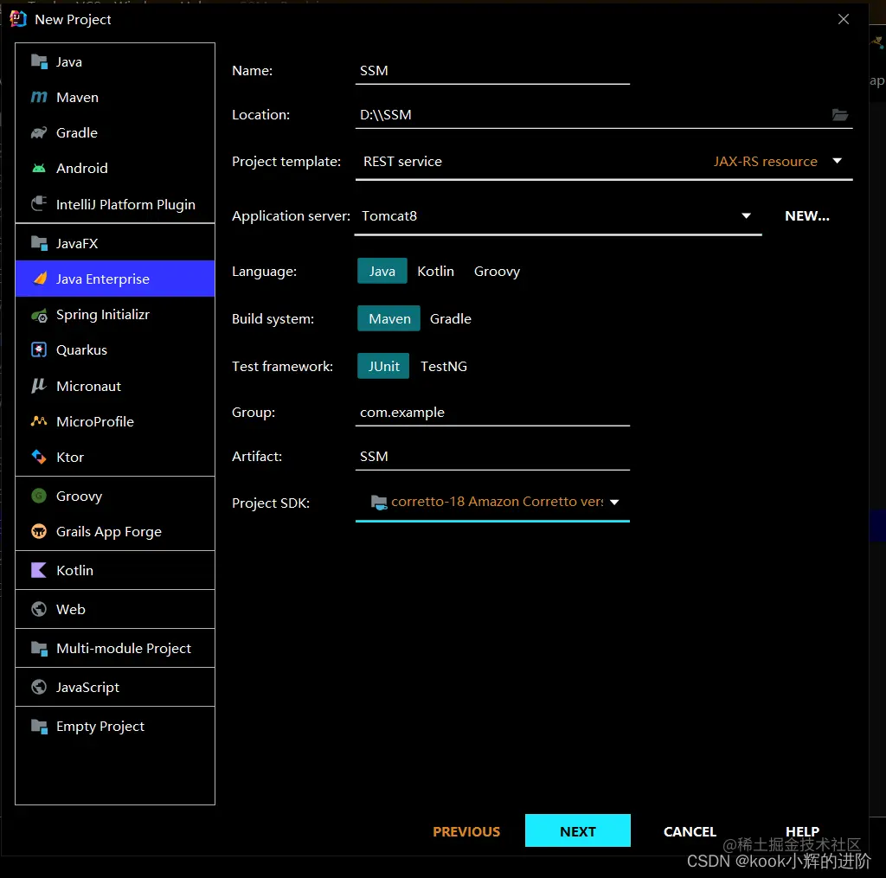Select Multi-module Project type
The image size is (886, 878).
(x=115, y=648)
